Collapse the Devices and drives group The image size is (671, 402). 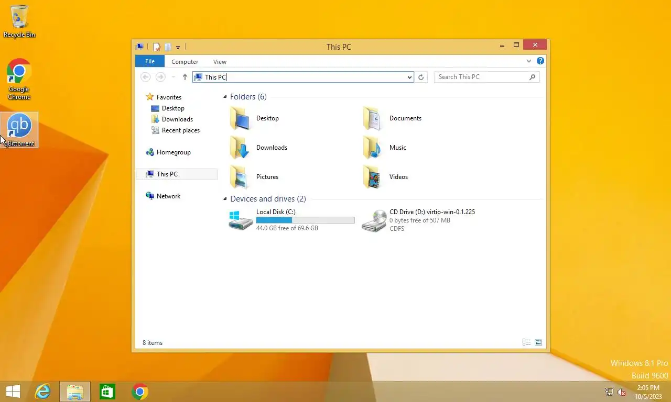click(225, 199)
